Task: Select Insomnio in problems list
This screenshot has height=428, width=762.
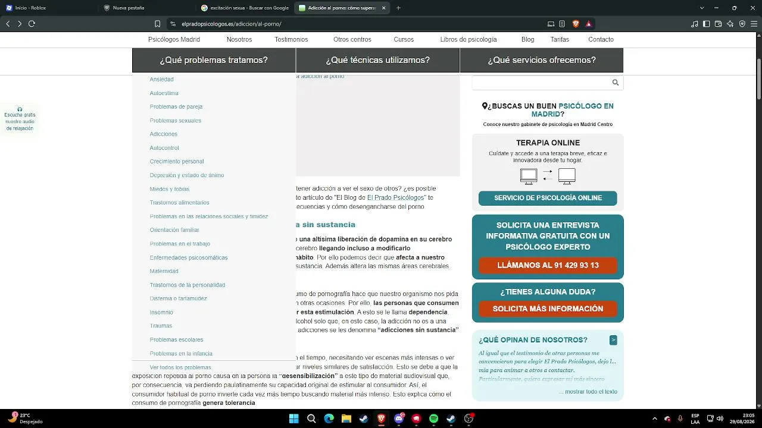Action: [161, 313]
